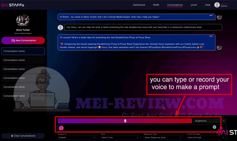The width and height of the screenshot is (237, 141).
Task: Click the user avatar beside the pizza prompt
Action: (x=61, y=27)
